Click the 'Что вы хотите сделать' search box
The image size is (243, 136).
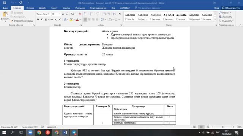click(148, 8)
